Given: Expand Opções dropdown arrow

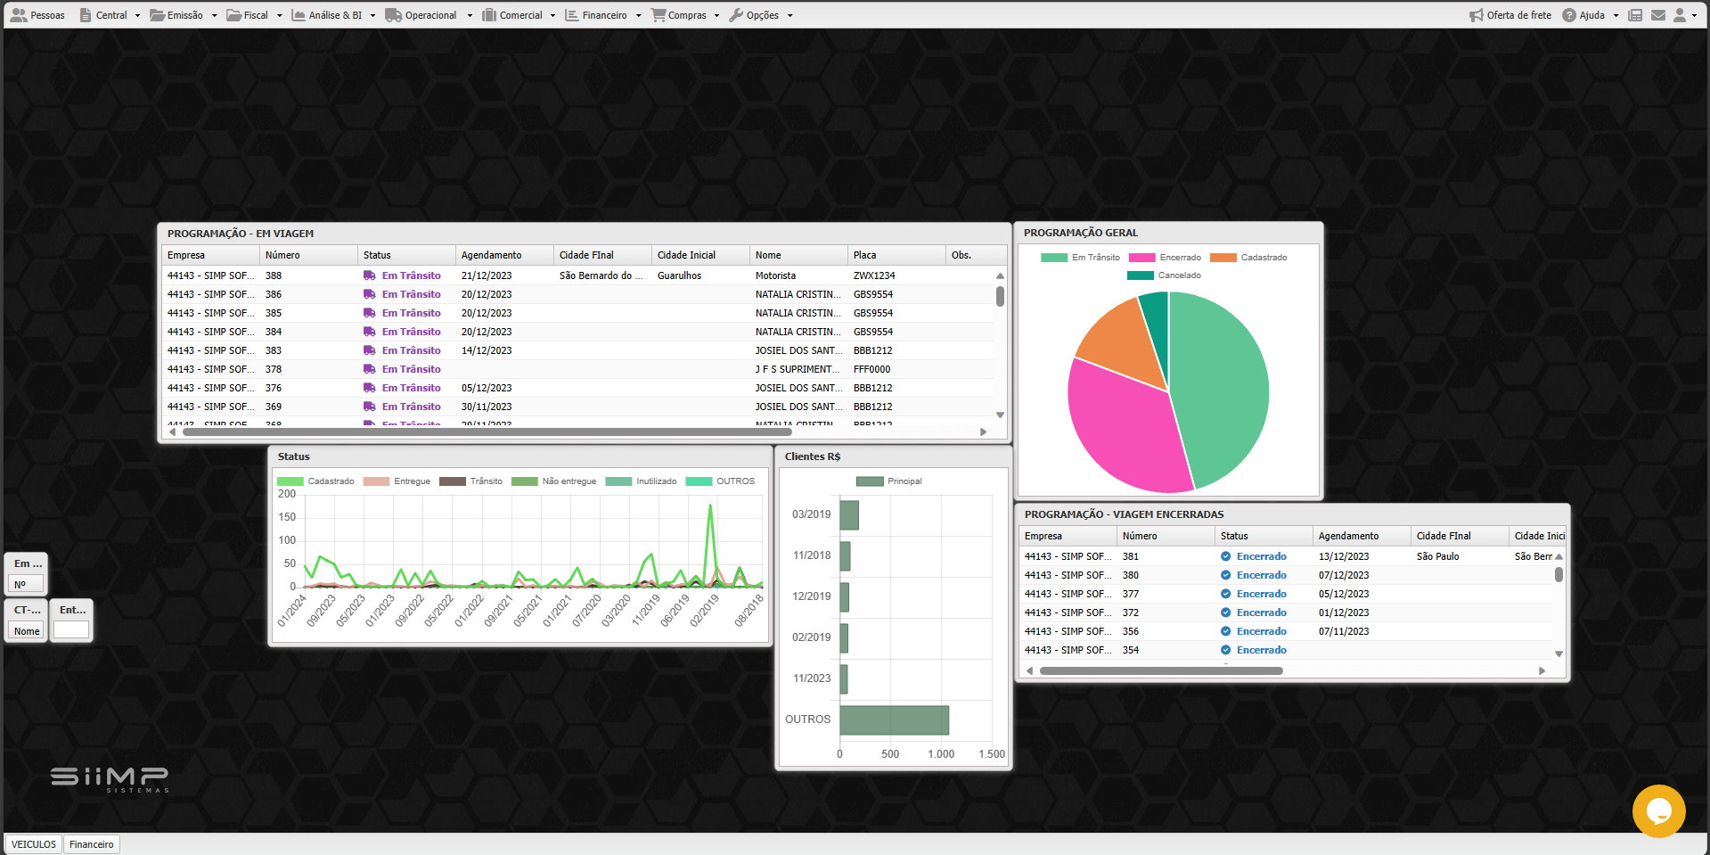Looking at the screenshot, I should pyautogui.click(x=790, y=15).
